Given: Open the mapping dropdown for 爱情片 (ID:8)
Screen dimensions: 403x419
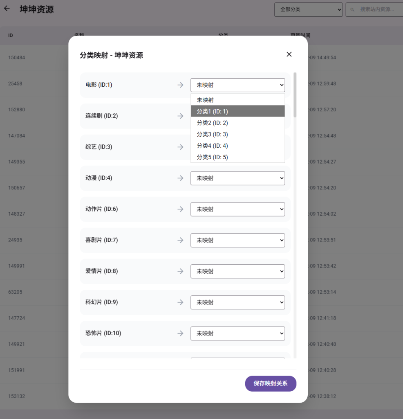Looking at the screenshot, I should [237, 271].
